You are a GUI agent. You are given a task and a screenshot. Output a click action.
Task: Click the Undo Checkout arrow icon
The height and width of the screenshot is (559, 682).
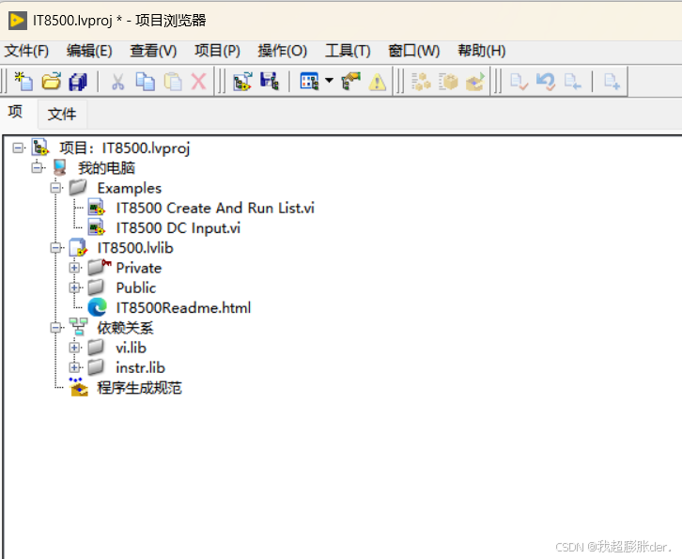[x=546, y=82]
